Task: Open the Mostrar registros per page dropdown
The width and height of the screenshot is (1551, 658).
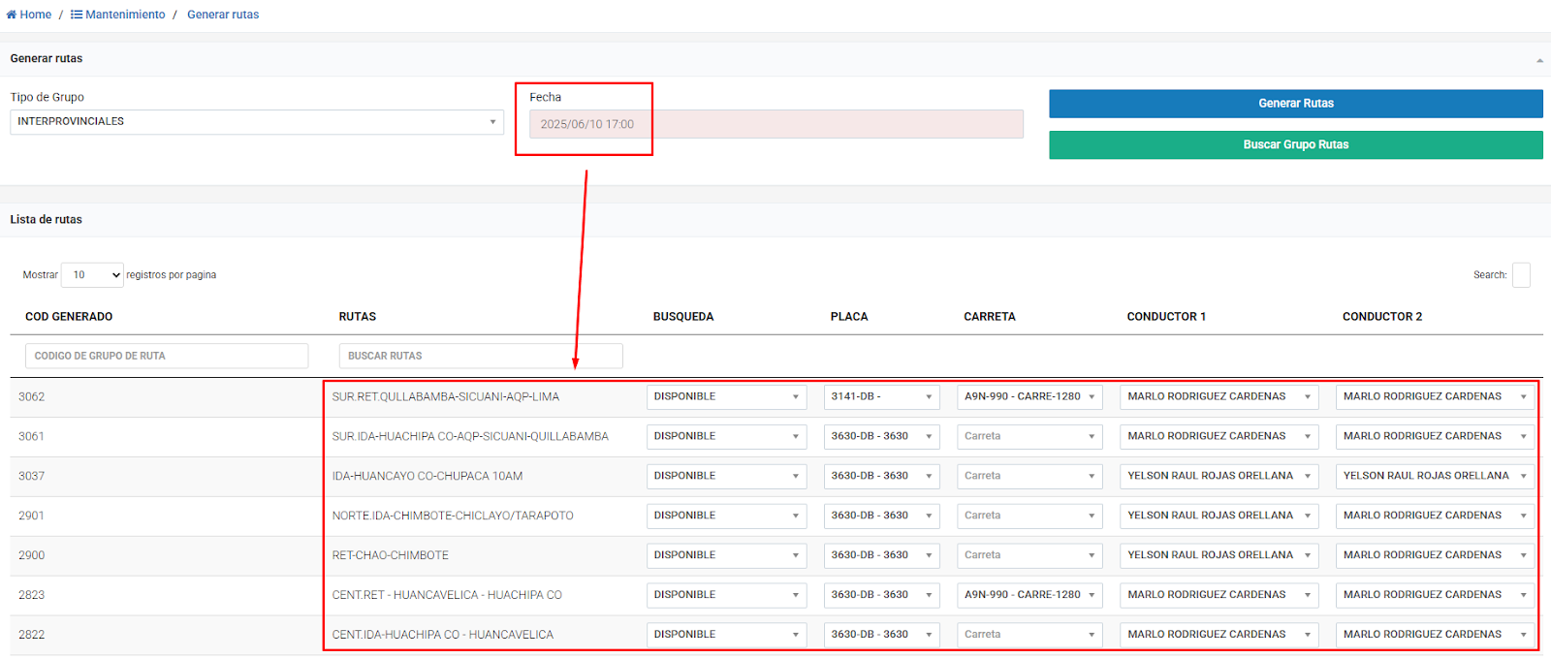Action: [x=92, y=275]
